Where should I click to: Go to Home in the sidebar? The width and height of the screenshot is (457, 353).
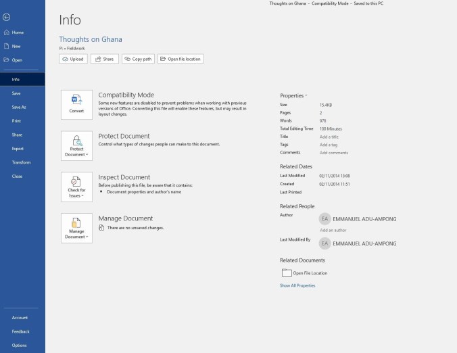(x=18, y=32)
